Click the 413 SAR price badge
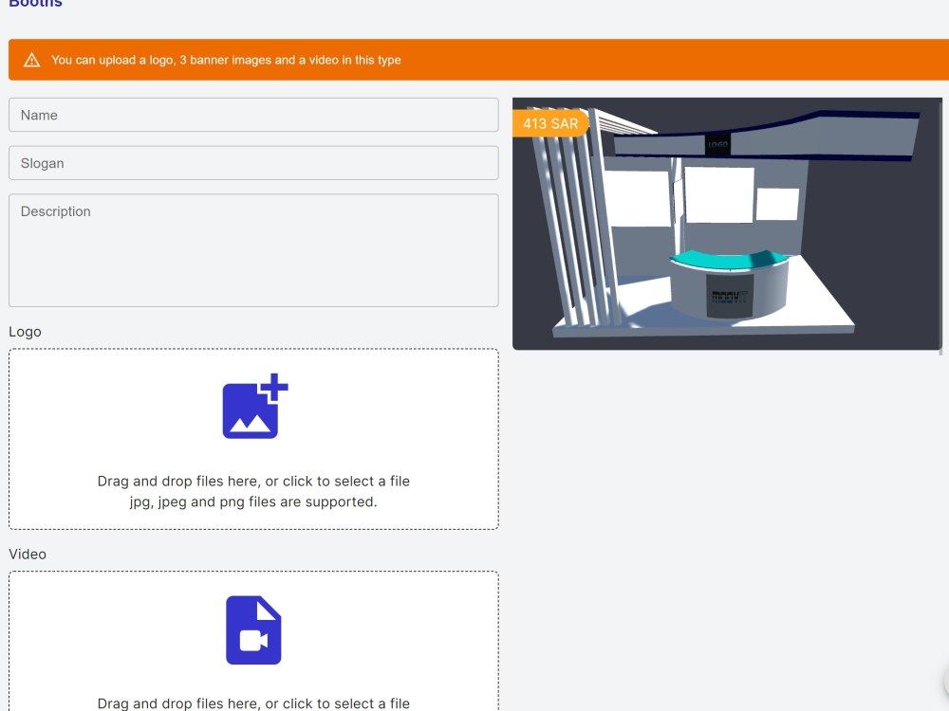Image resolution: width=949 pixels, height=711 pixels. (550, 123)
